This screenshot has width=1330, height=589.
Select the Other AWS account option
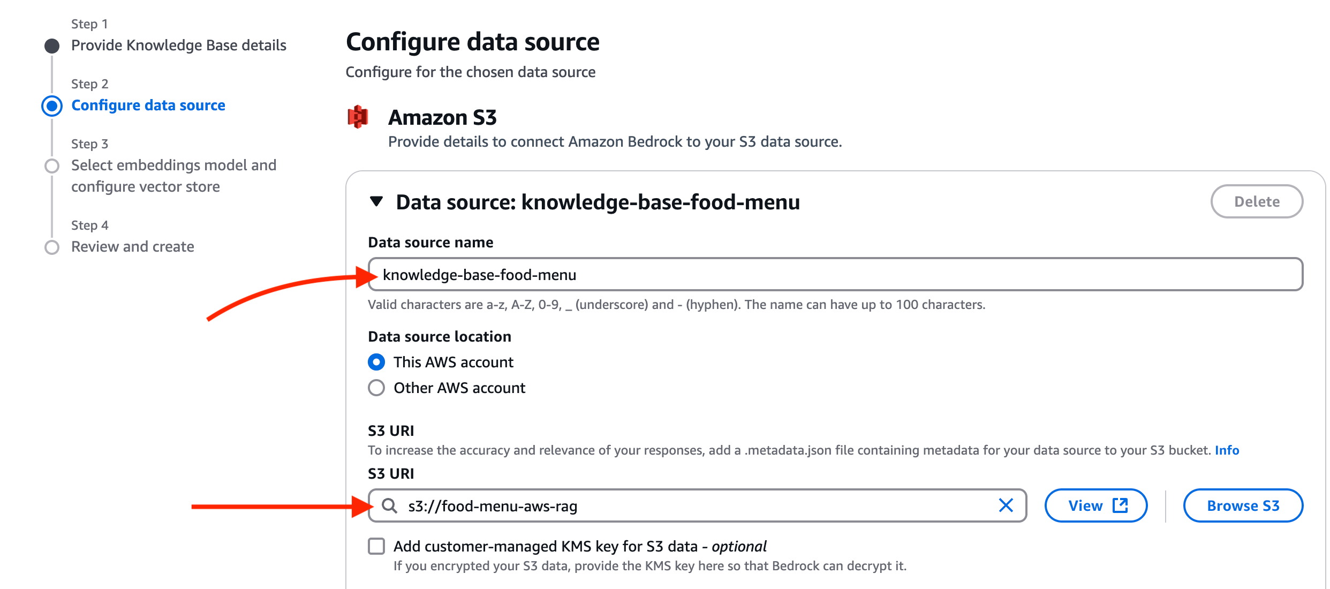coord(376,388)
